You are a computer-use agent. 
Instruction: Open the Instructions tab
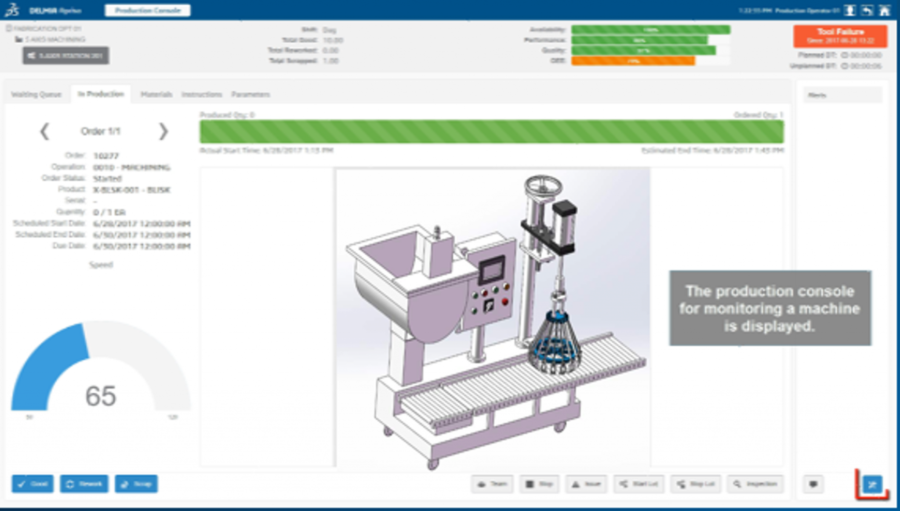click(x=202, y=94)
